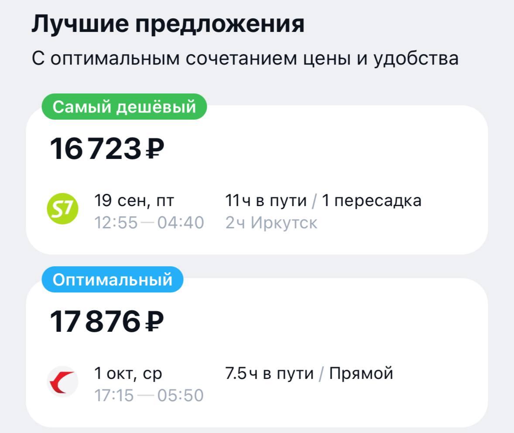Click the red airline logo on the Оптимальный card
This screenshot has width=514, height=433.
tap(63, 381)
